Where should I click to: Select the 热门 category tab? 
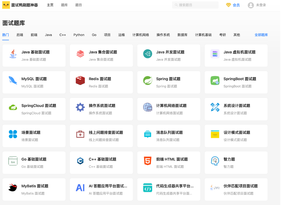pyautogui.click(x=6, y=35)
